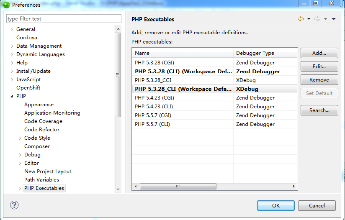
Task: Sort by the Name column header
Action: 183,53
